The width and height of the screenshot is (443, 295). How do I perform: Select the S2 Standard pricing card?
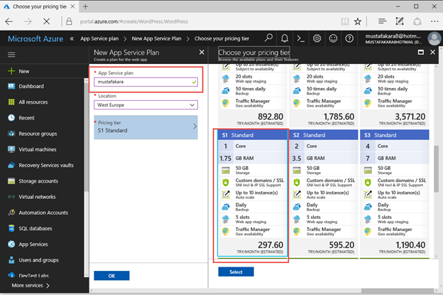(x=324, y=193)
